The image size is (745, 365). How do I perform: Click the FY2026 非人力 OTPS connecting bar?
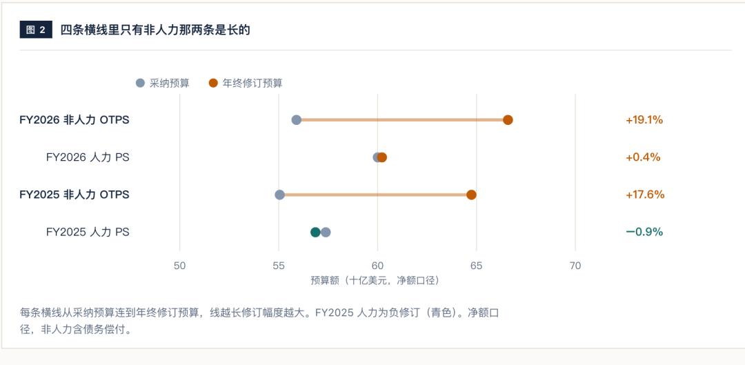[x=402, y=120]
